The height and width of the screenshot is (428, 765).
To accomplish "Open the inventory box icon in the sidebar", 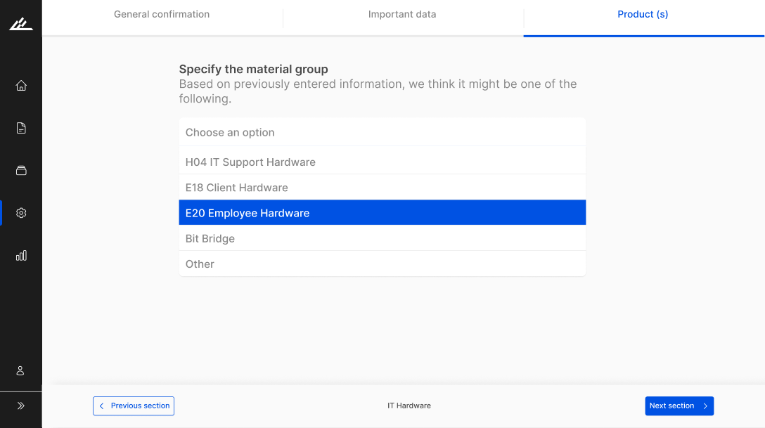I will coord(21,170).
